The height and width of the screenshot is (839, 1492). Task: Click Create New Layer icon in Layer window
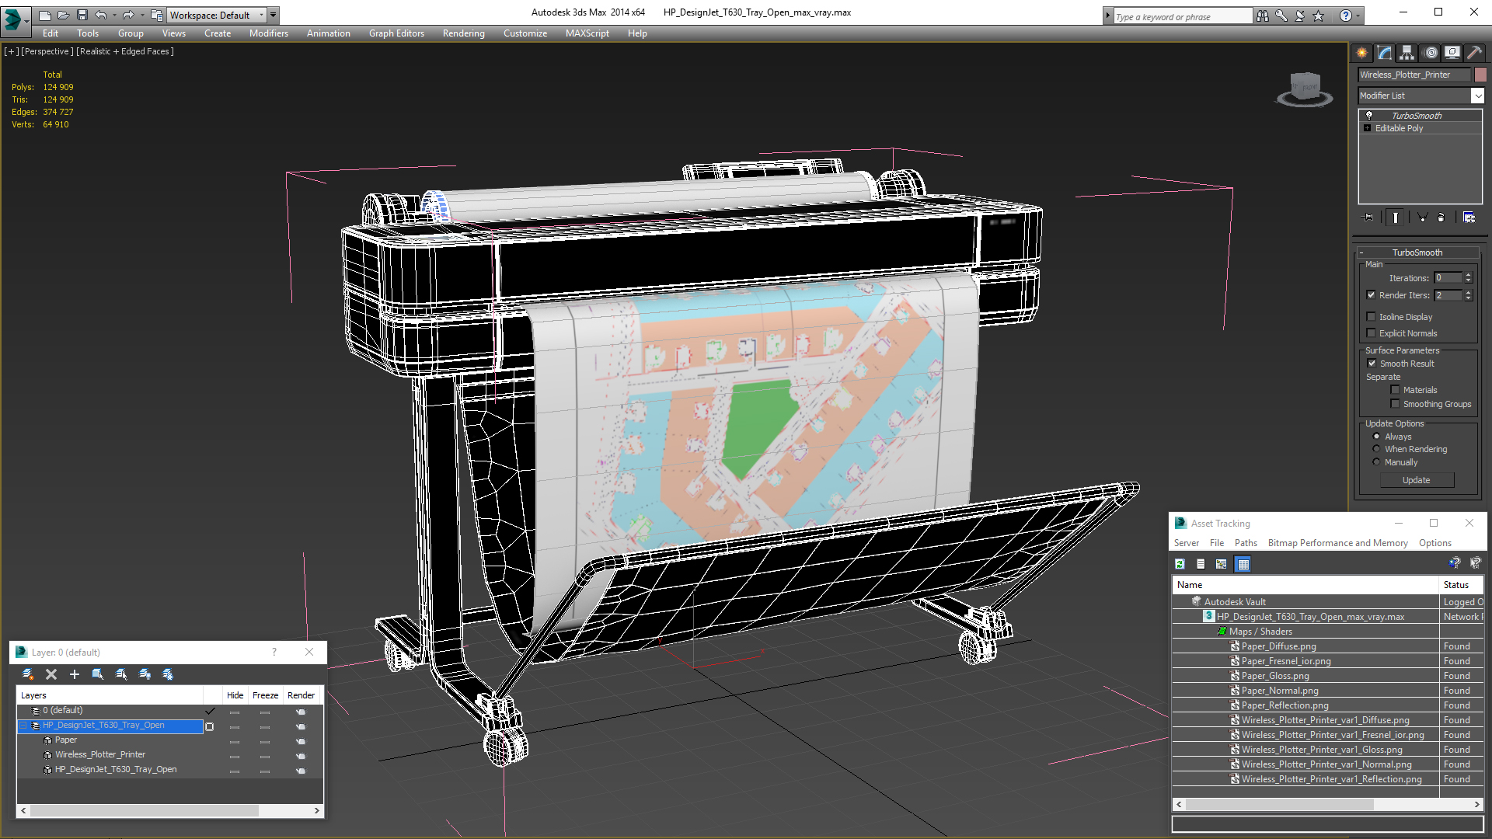[28, 674]
